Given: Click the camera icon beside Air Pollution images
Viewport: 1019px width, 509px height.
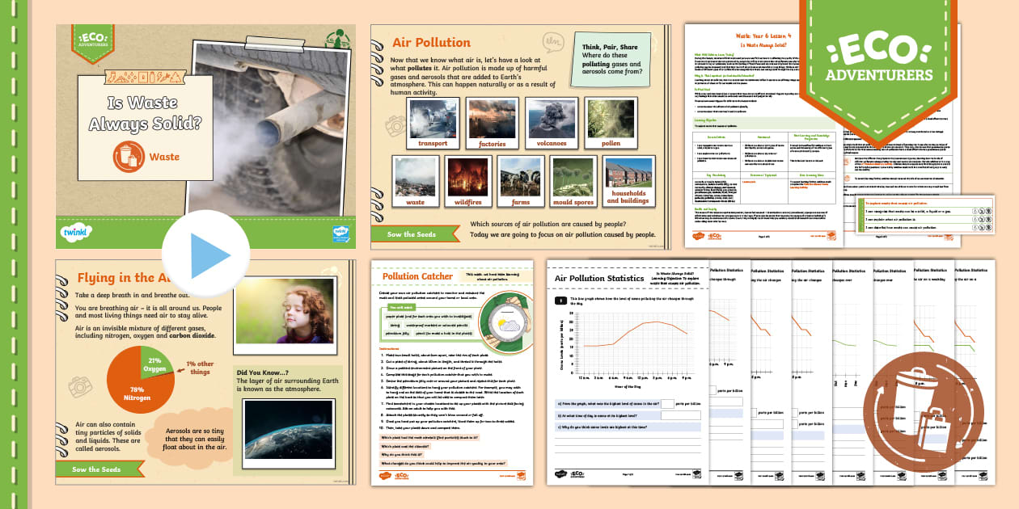Looking at the screenshot, I should coord(395,125).
